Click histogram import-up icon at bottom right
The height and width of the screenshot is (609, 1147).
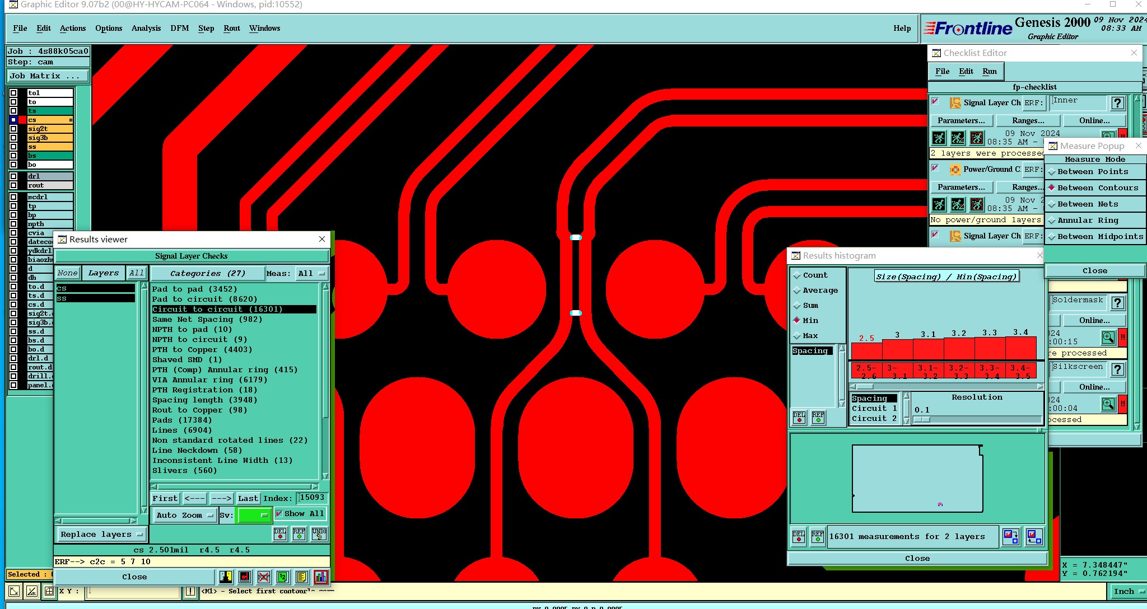click(x=1034, y=537)
